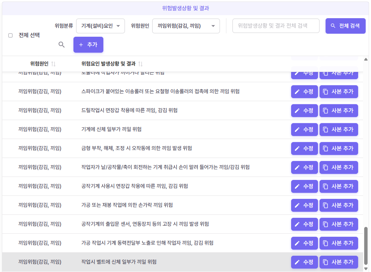
Task: Click copy icon for 공작기계의 출입문 센서 row
Action: 326,224
